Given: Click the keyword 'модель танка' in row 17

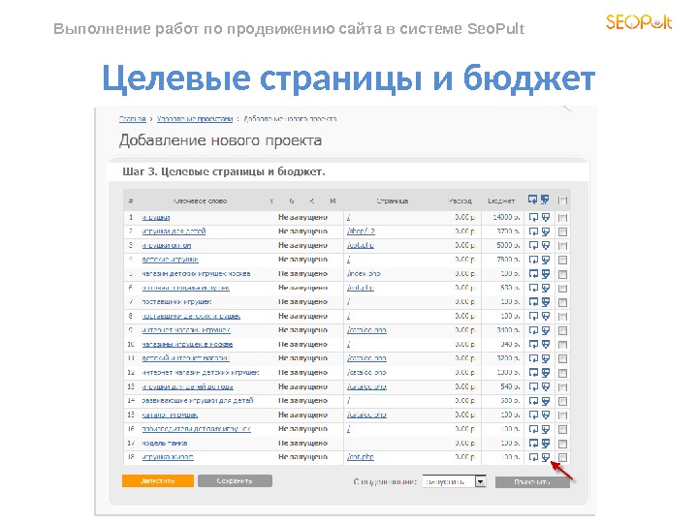Looking at the screenshot, I should 164,444.
